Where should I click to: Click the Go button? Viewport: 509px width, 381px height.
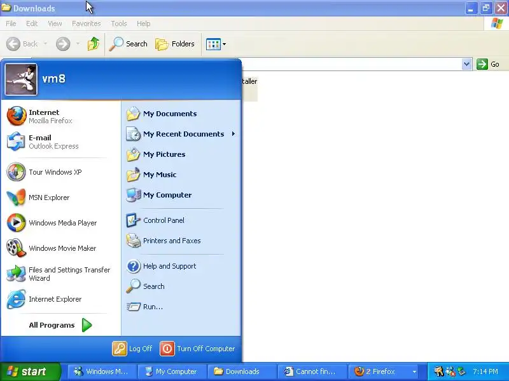[x=488, y=64]
